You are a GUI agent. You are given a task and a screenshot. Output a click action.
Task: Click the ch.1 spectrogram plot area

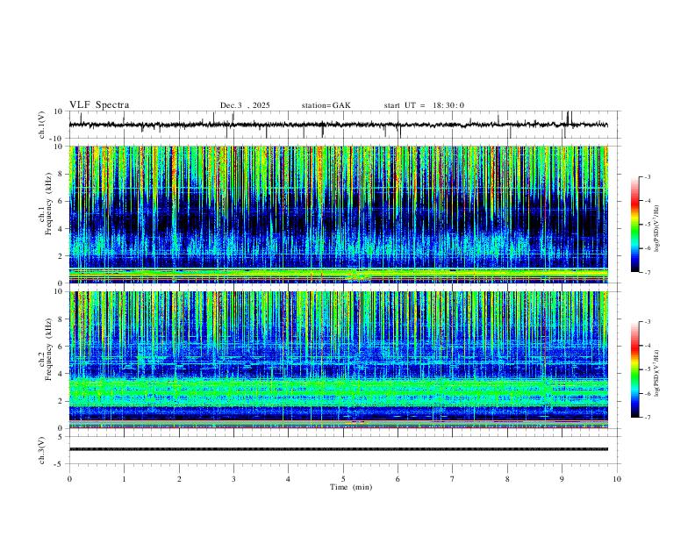[x=338, y=214]
